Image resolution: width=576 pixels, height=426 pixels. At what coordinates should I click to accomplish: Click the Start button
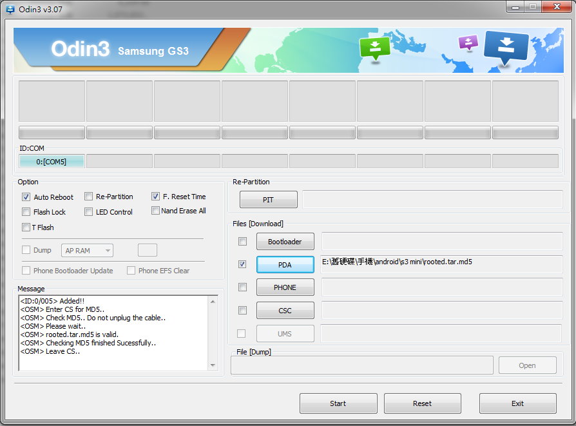338,403
